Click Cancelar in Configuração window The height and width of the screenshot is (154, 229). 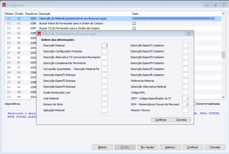tap(215, 147)
